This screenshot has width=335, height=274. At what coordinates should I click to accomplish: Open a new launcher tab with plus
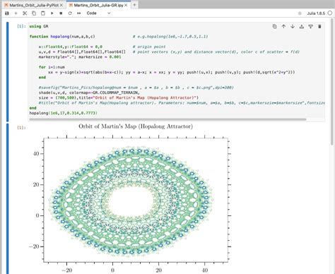click(134, 5)
